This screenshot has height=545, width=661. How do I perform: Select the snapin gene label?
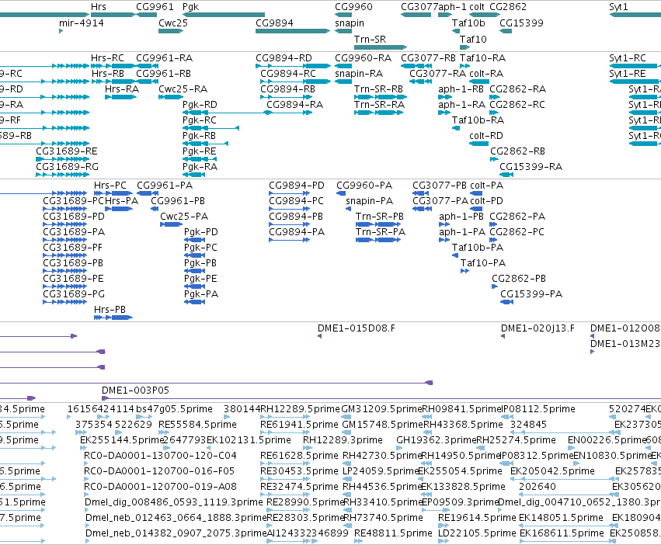(350, 23)
